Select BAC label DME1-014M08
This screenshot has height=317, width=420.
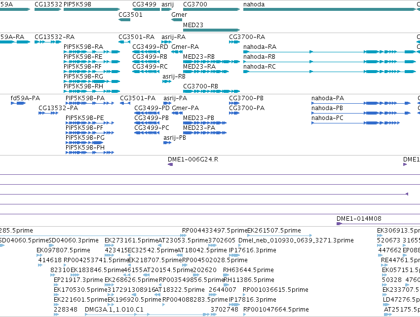(359, 219)
